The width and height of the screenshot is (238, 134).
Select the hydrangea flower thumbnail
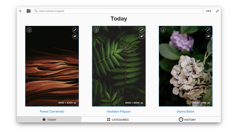click(x=185, y=66)
